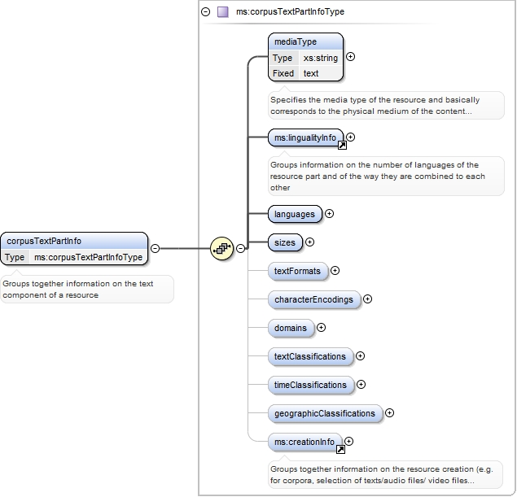Viewport: 517px width, 497px height.
Task: Open the ms:lingualityInfo element reference
Action: 305,138
